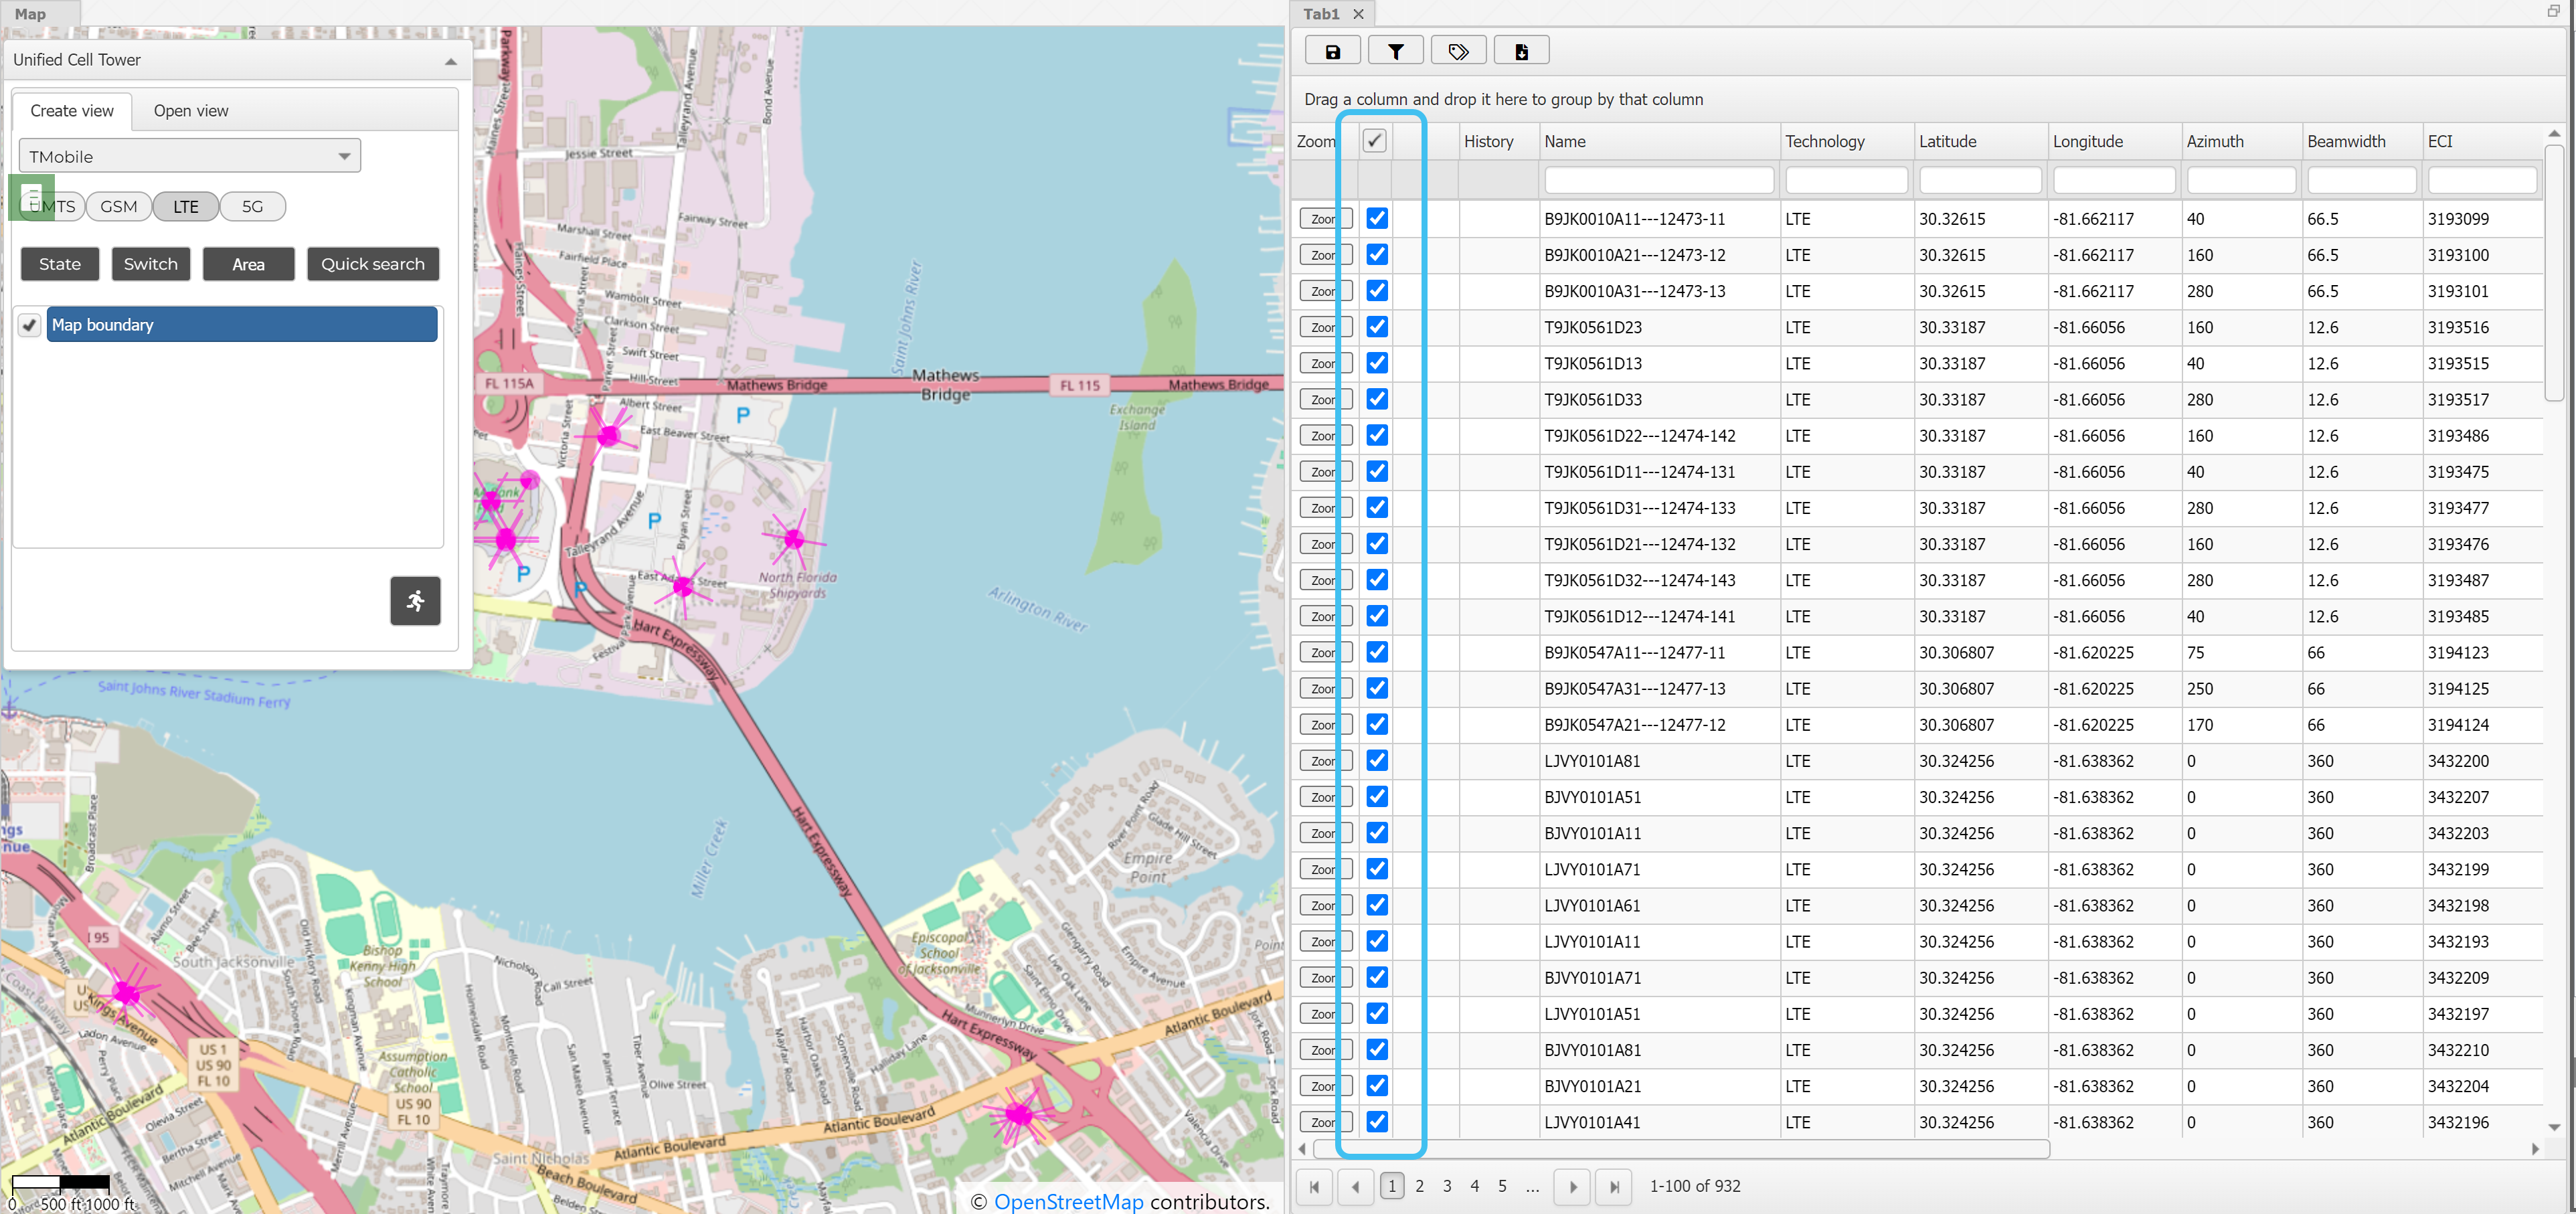Click the export file download icon
The width and height of the screenshot is (2576, 1214).
[x=1521, y=51]
